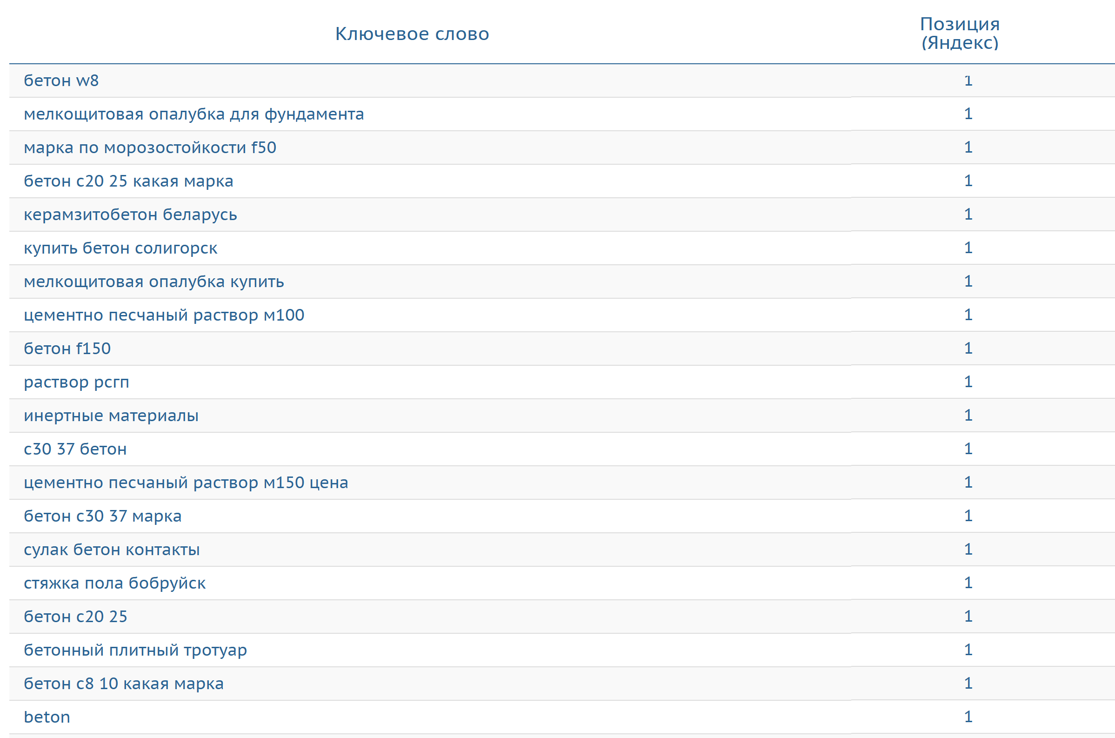Choose the 'бетон f150' row
The image size is (1115, 738).
(x=67, y=349)
